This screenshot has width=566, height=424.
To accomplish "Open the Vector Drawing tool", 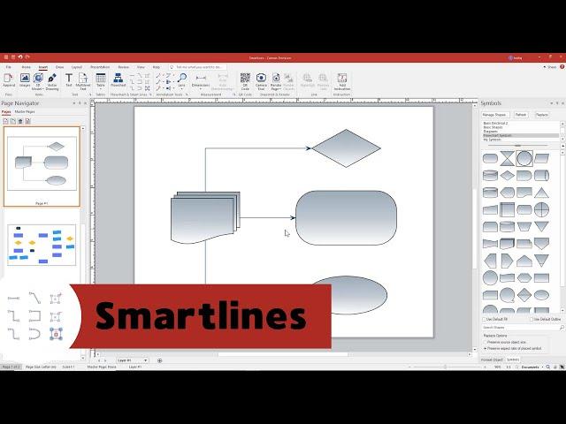I will tap(52, 81).
